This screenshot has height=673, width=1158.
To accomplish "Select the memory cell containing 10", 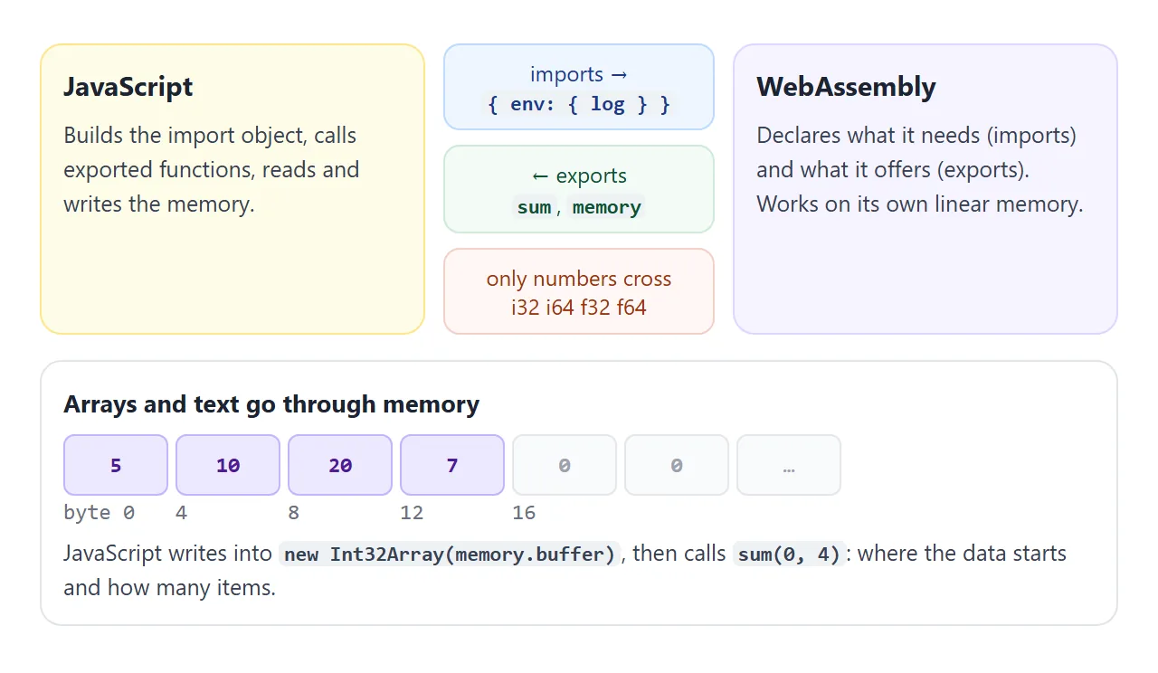I will pyautogui.click(x=228, y=465).
